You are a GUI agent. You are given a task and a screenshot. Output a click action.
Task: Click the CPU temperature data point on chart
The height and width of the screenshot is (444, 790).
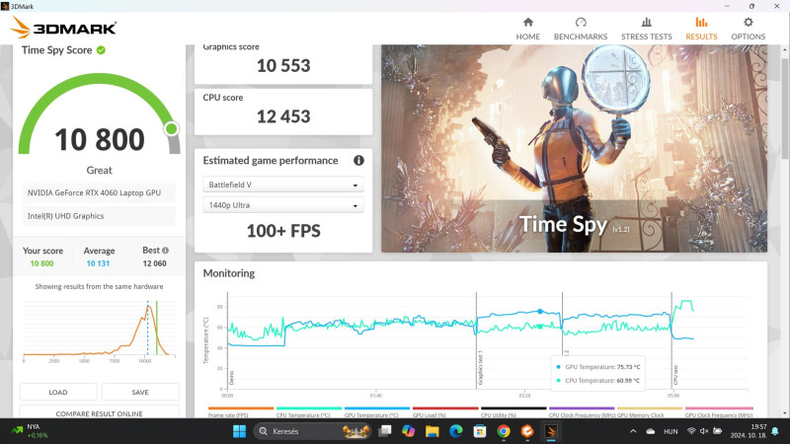pos(540,327)
